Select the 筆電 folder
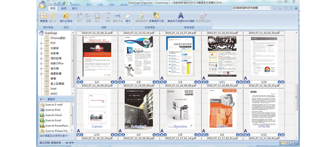The height and width of the screenshot is (147, 336). tap(53, 78)
